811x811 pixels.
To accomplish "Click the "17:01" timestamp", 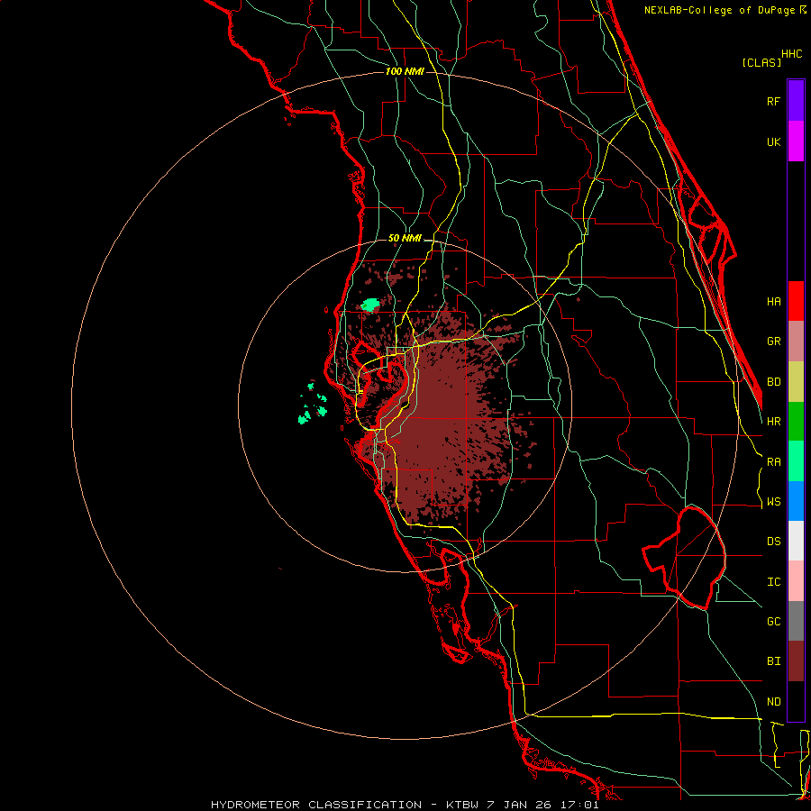I will tap(579, 805).
